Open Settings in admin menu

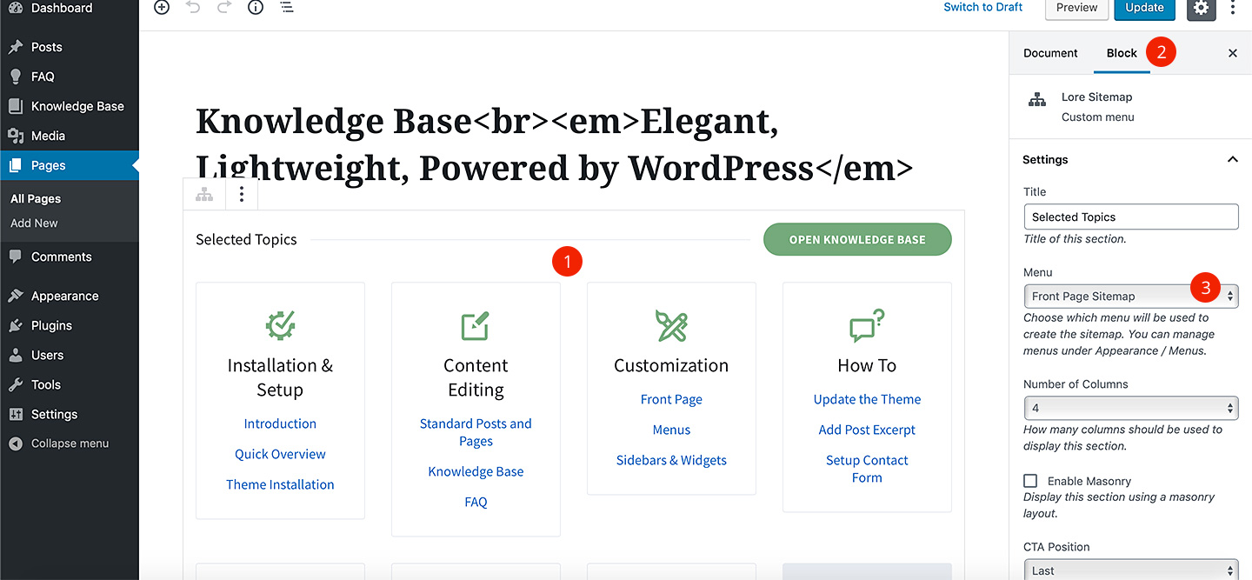(54, 414)
